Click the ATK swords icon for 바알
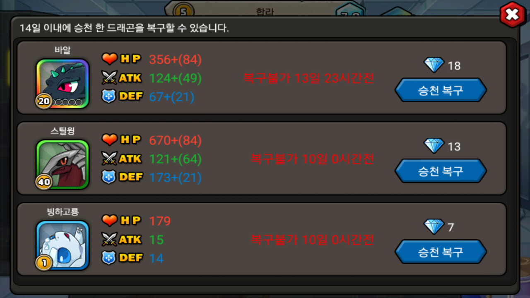The height and width of the screenshot is (298, 530). point(109,78)
